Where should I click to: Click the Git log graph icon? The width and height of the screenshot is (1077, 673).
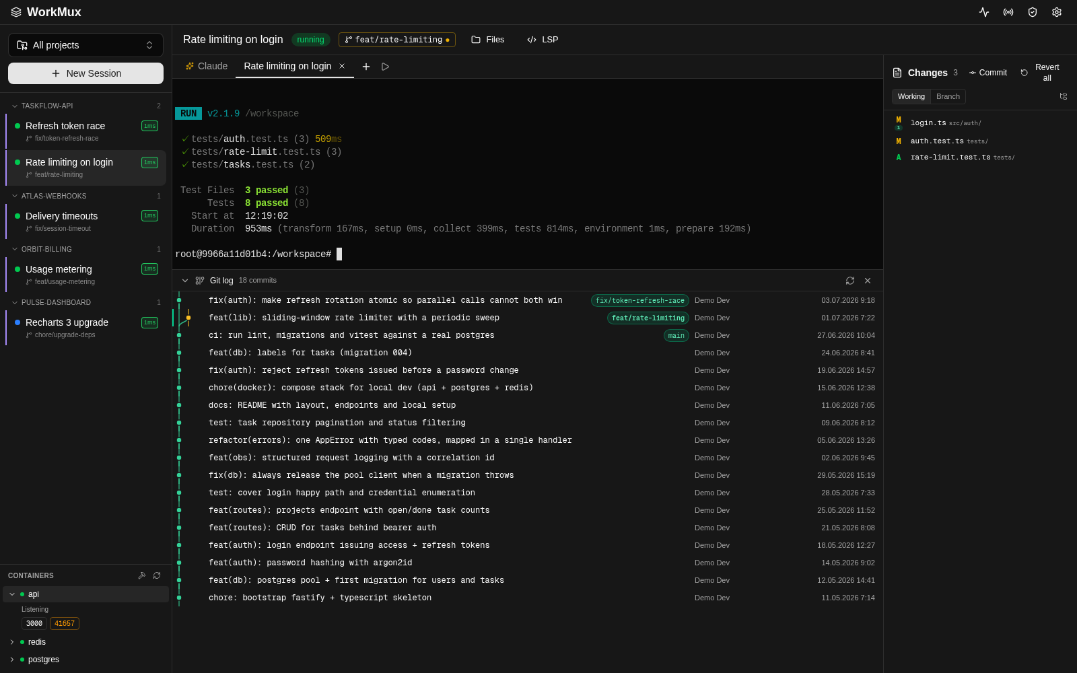(200, 281)
